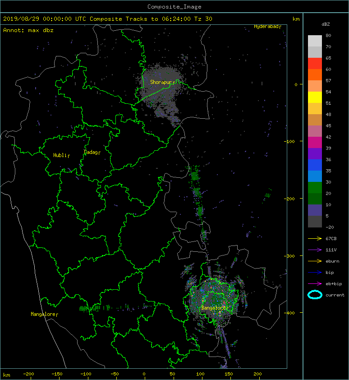349x380 pixels.
Task: Select the bright green swatch between 30 and 20
Action: (x=315, y=188)
